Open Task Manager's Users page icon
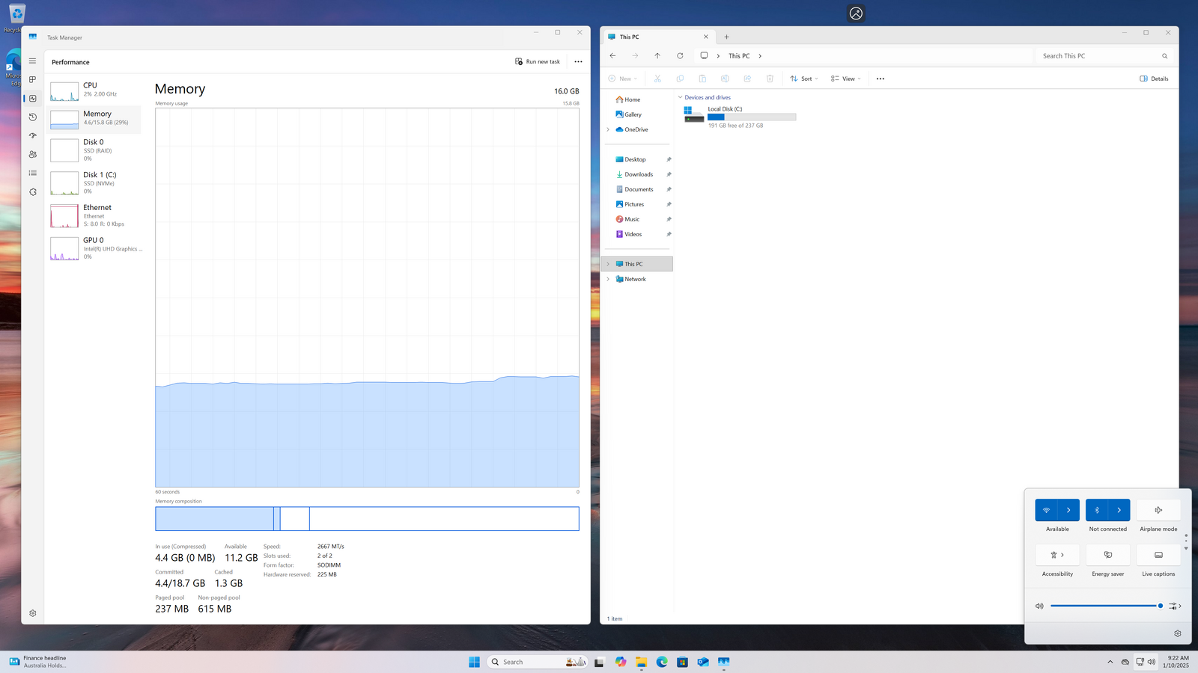Screen dimensions: 1198x673 [x=32, y=155]
